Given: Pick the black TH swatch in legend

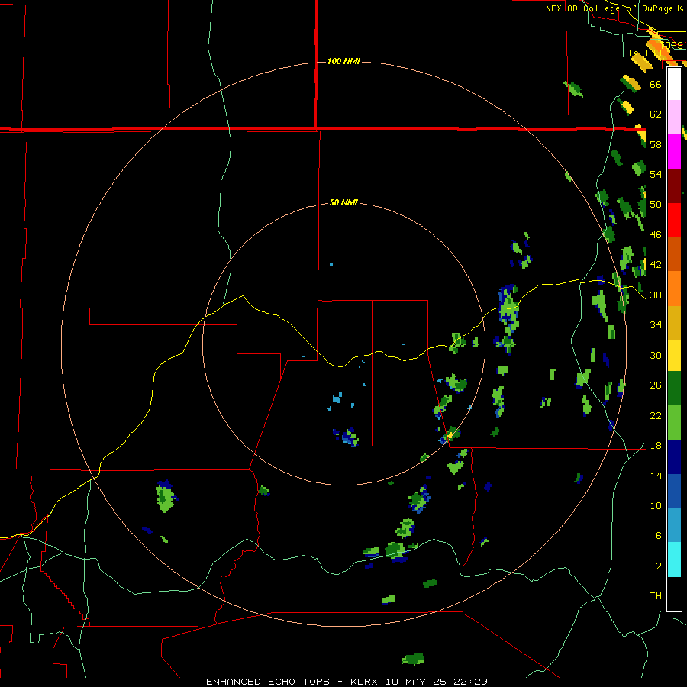Looking at the screenshot, I should coord(674,594).
